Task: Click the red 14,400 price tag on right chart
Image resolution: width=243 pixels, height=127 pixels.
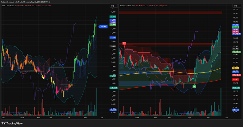Action: point(235,32)
